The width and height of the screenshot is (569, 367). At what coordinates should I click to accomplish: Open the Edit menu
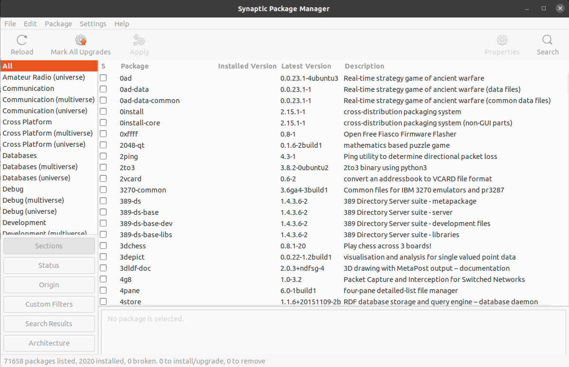coord(30,23)
